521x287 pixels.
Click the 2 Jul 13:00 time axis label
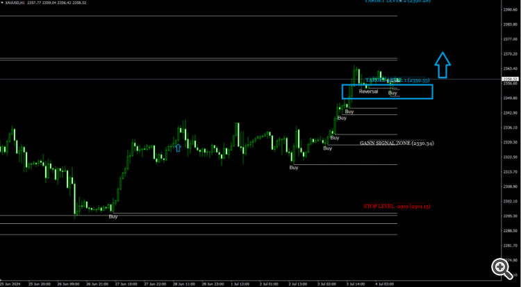(298, 284)
